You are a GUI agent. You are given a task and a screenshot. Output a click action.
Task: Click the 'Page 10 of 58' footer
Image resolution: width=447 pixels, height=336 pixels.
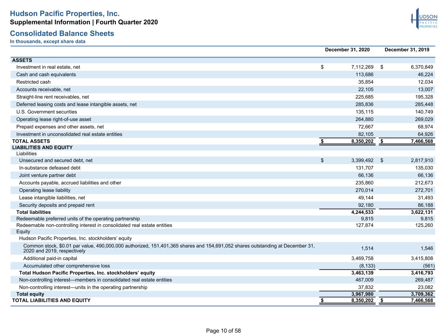(223, 331)
